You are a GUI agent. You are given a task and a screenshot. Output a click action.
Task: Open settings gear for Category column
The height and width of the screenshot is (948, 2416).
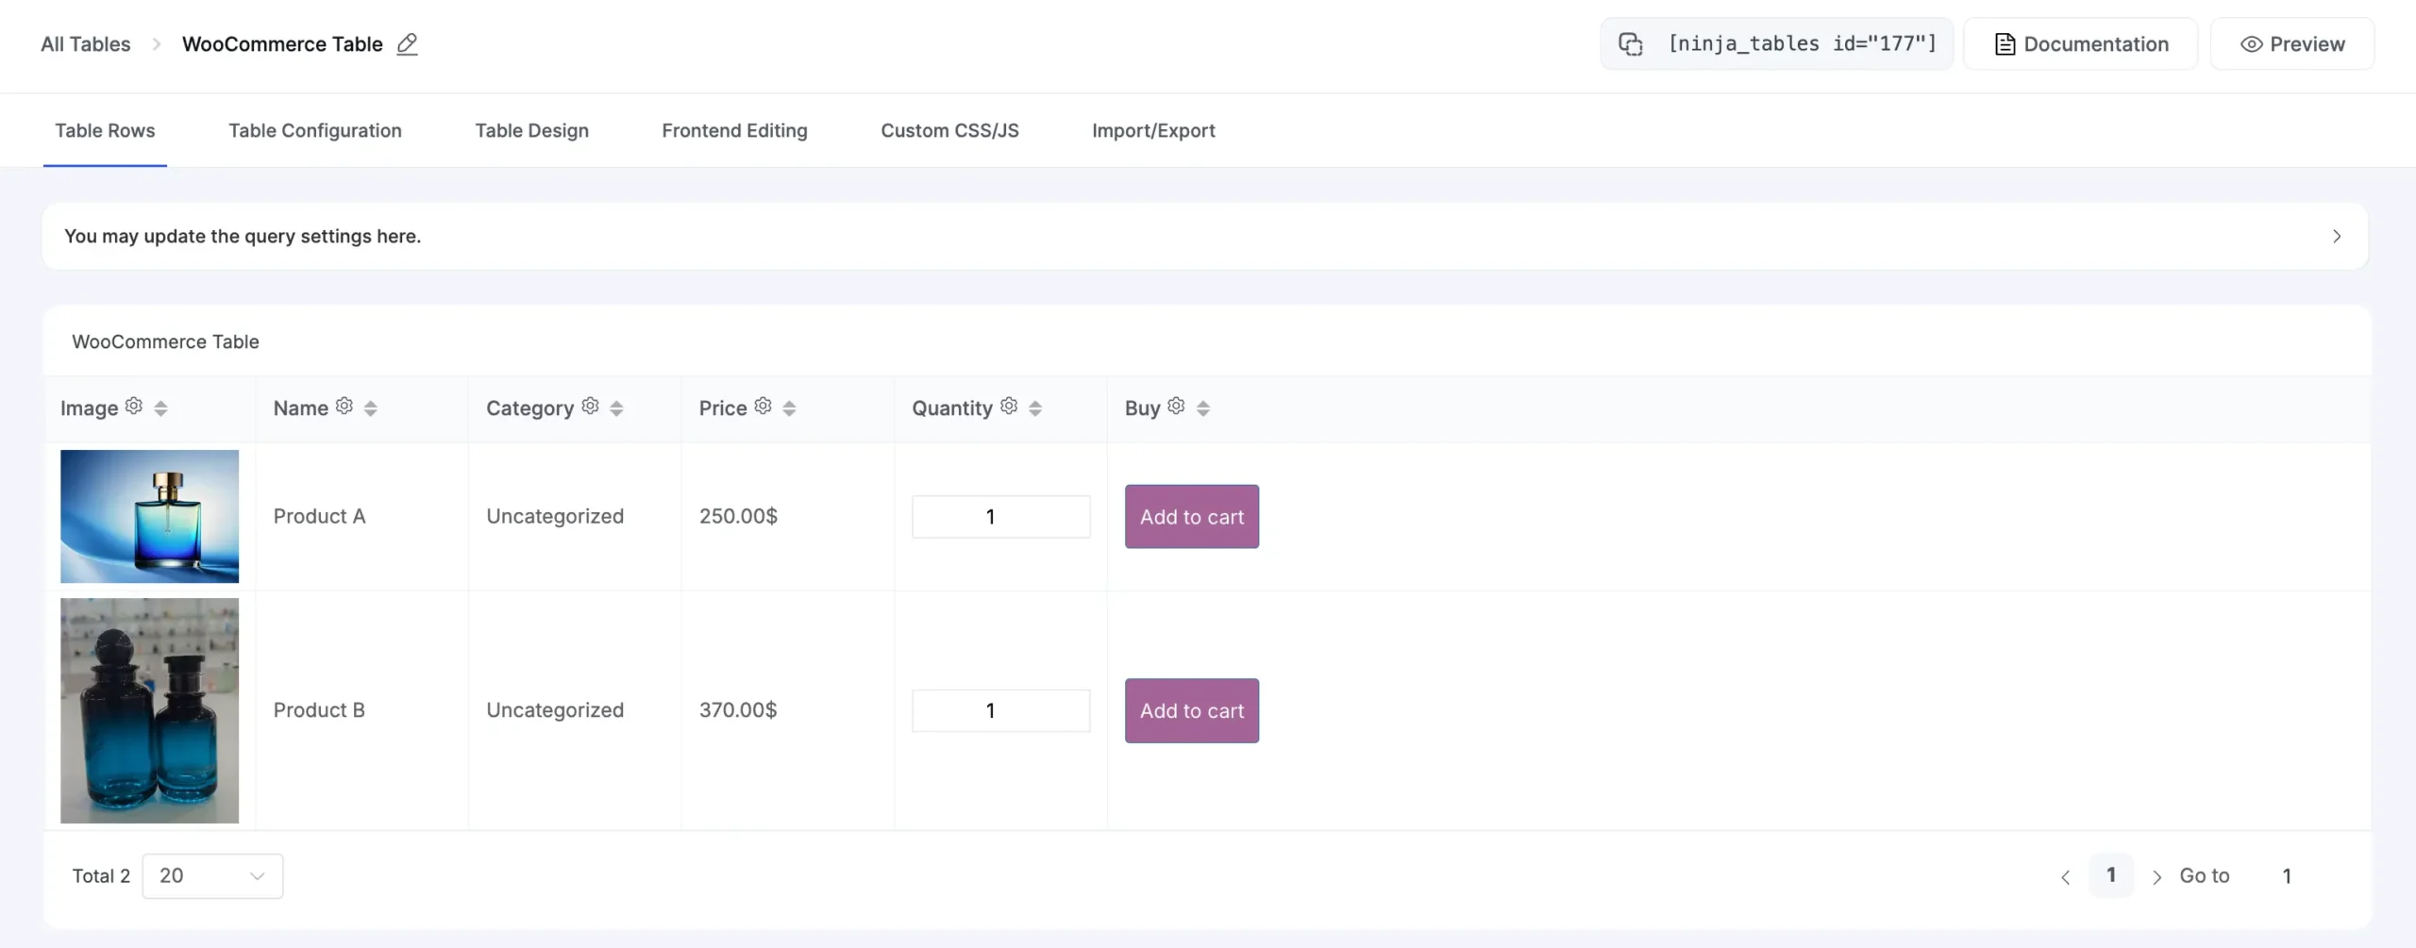pyautogui.click(x=591, y=406)
